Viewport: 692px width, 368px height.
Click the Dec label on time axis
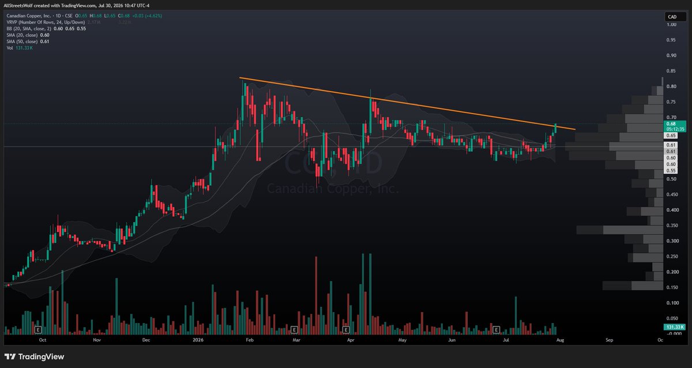coord(145,341)
